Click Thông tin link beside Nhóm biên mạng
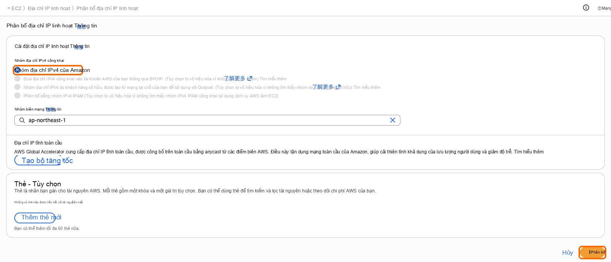Viewport: 611px width, 262px height. click(x=53, y=109)
